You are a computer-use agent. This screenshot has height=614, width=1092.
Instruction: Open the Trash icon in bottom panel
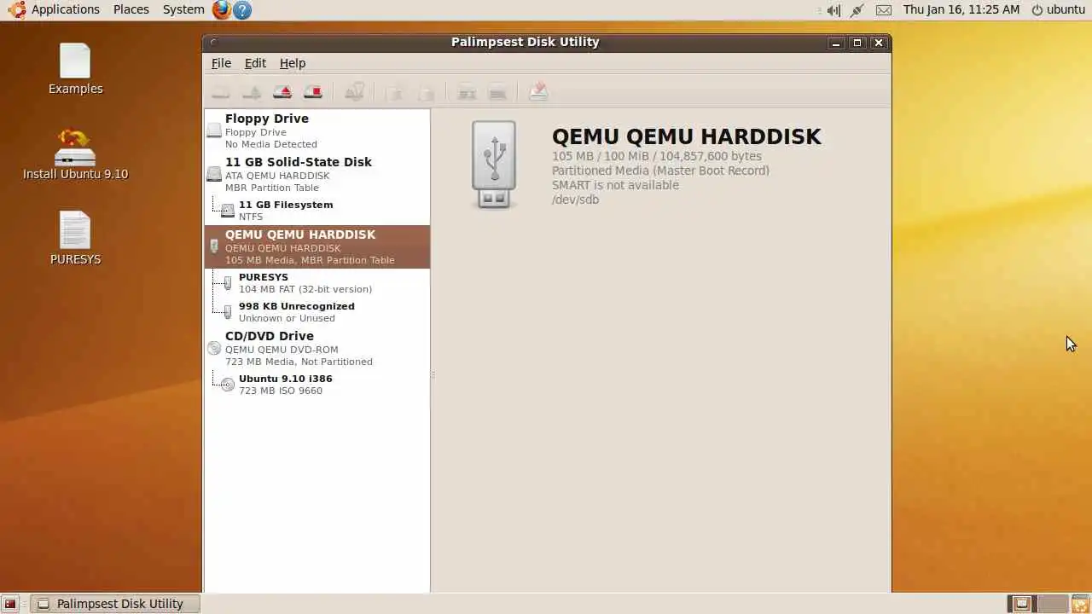1080,604
